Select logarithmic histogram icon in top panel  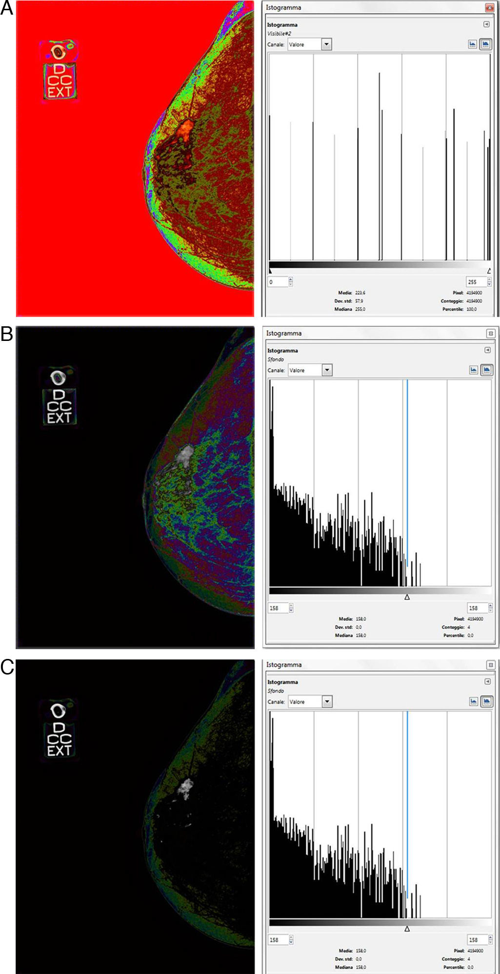click(485, 44)
